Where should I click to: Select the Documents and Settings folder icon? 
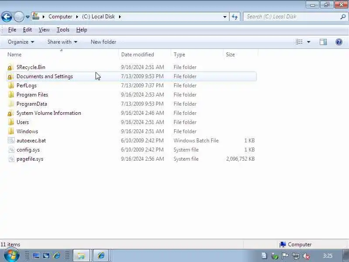(10, 76)
